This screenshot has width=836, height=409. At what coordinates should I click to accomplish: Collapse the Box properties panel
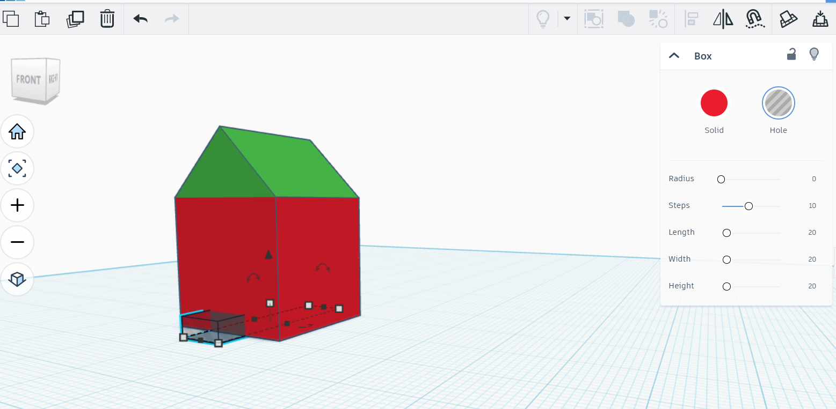[x=674, y=56]
